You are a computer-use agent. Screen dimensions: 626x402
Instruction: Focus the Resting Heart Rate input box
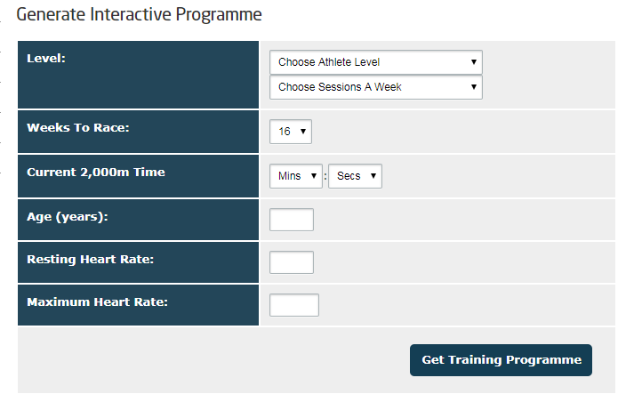pyautogui.click(x=292, y=262)
